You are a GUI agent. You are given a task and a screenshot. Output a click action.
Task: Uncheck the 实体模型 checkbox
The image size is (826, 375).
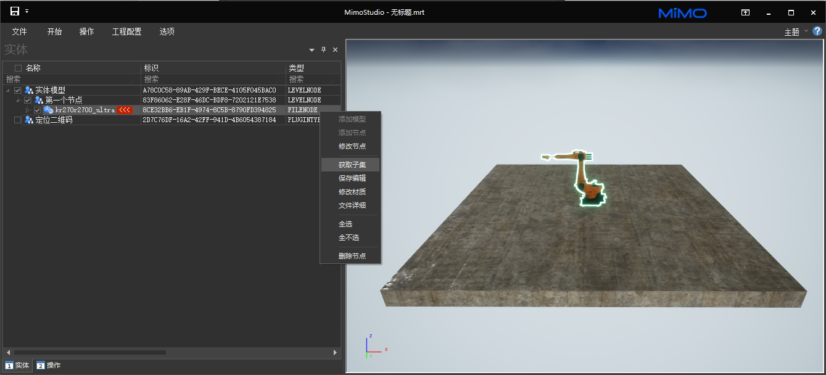(x=18, y=90)
